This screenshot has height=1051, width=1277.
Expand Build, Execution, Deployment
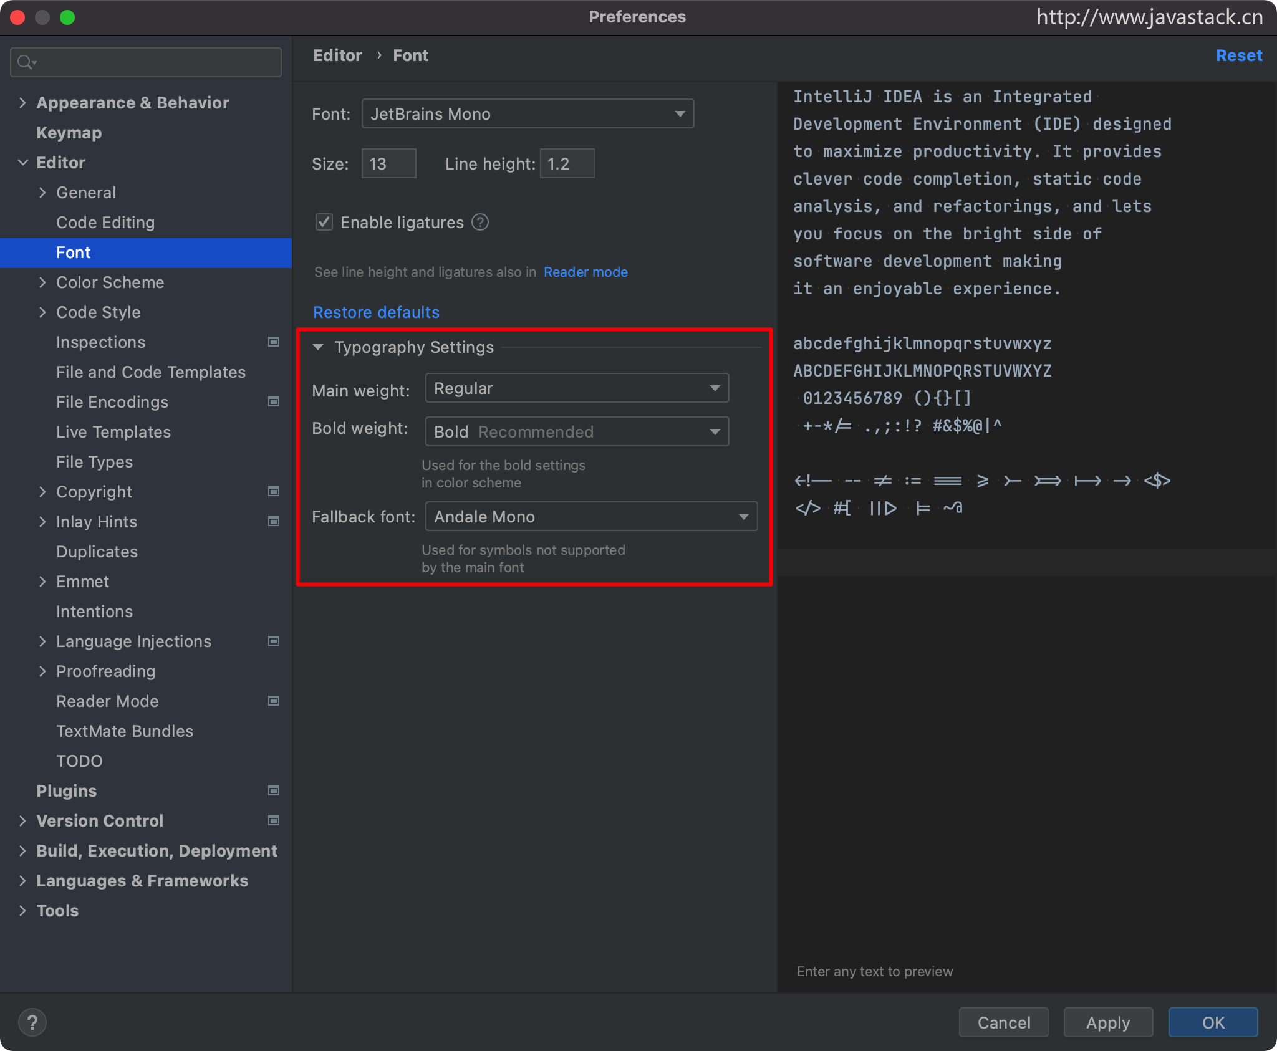click(22, 851)
